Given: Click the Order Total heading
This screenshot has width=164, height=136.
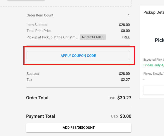Looking at the screenshot, I should (37, 98).
